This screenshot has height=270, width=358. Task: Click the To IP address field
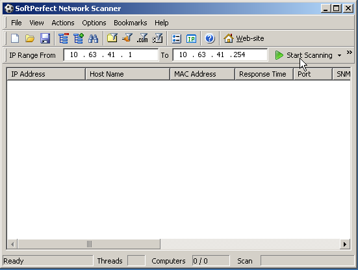coord(220,55)
